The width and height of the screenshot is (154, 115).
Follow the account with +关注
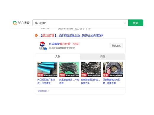76,44
